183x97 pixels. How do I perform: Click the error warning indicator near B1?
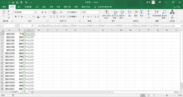click(x=20, y=34)
